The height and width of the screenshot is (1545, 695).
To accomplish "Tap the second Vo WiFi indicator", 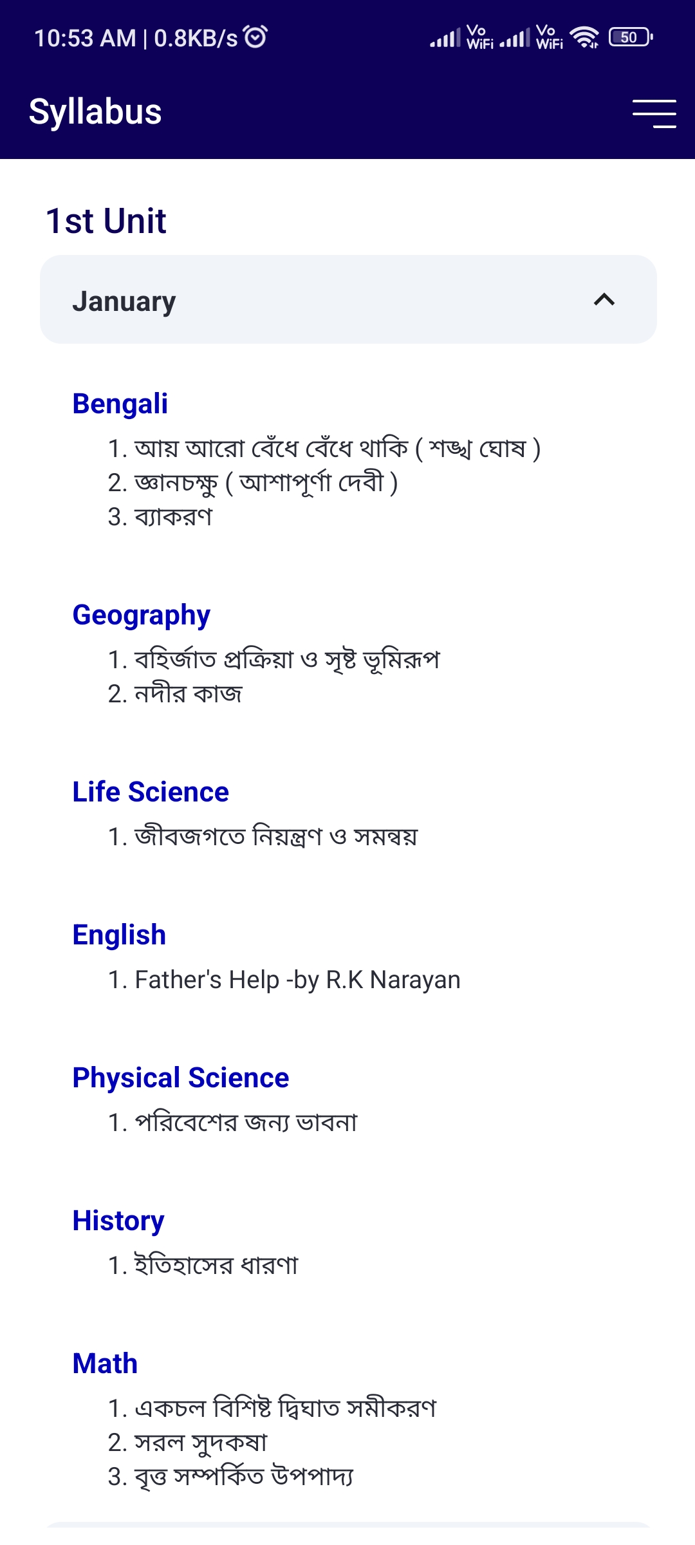I will tap(550, 37).
